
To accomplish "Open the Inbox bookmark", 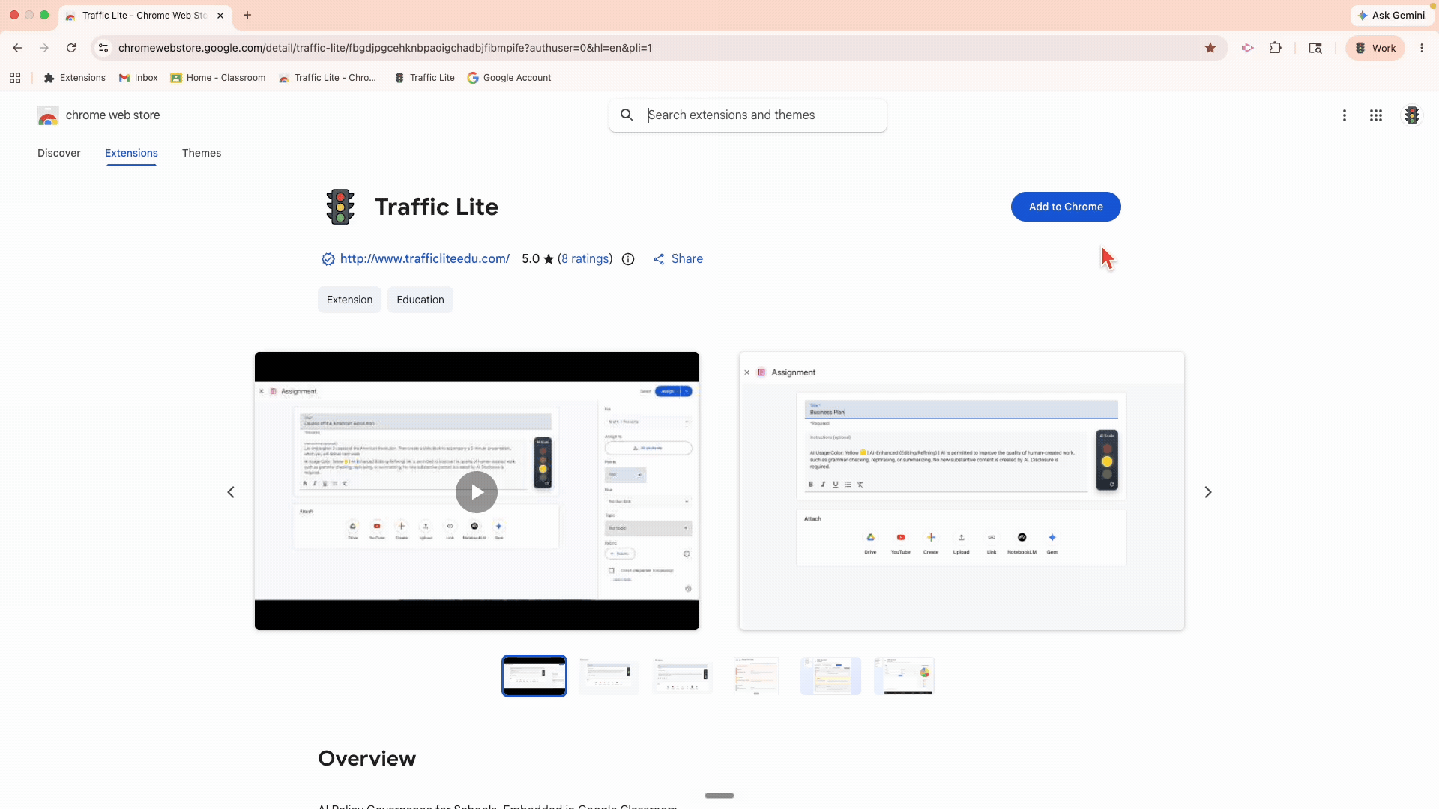I will point(139,78).
